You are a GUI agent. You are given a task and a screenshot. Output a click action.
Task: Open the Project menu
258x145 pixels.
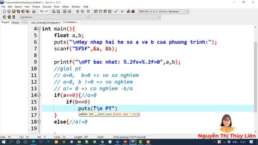pos(36,6)
